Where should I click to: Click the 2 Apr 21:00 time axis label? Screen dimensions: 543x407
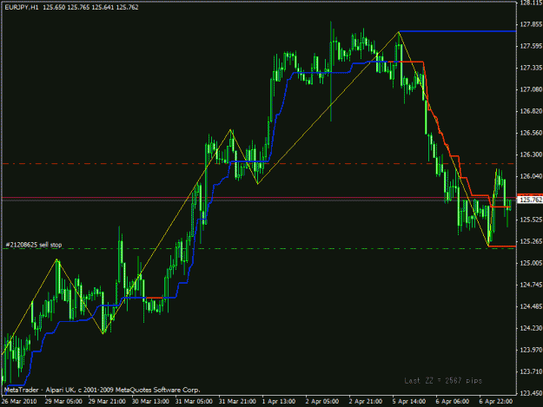tap(366, 402)
